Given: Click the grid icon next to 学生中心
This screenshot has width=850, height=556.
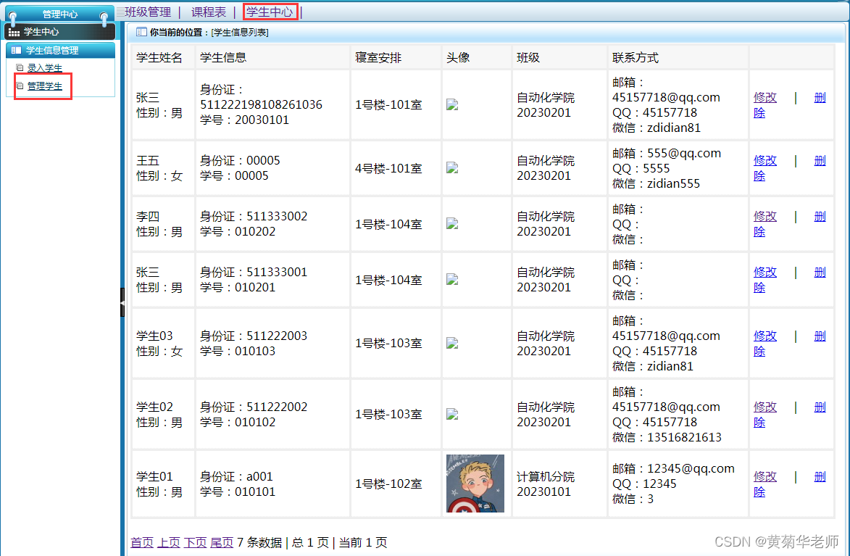Looking at the screenshot, I should 14,33.
